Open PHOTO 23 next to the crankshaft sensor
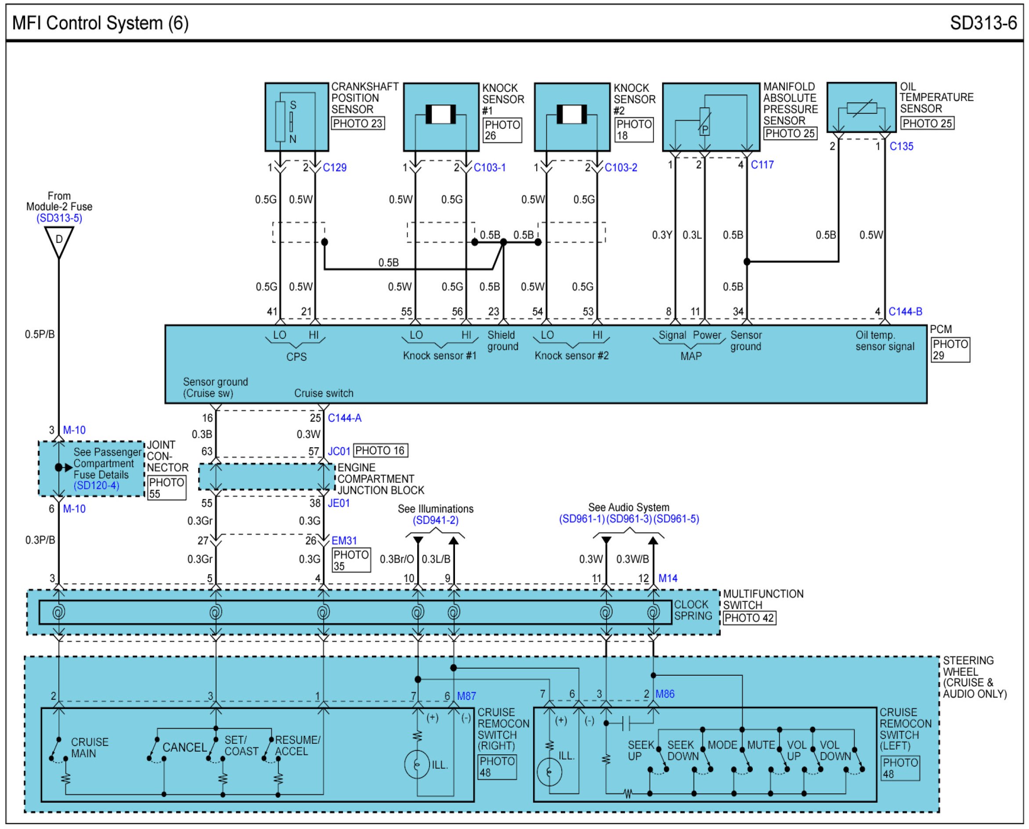The height and width of the screenshot is (829, 1029). click(x=357, y=123)
